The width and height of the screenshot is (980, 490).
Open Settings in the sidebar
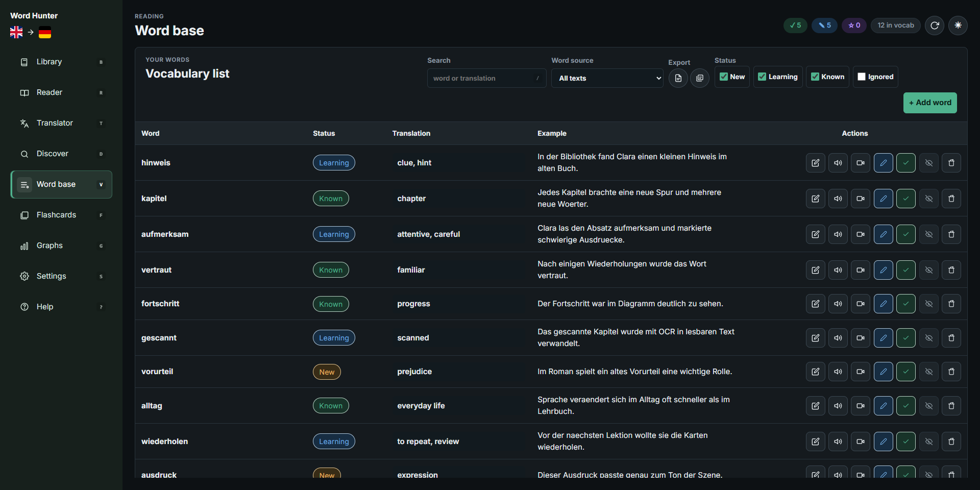pos(61,276)
